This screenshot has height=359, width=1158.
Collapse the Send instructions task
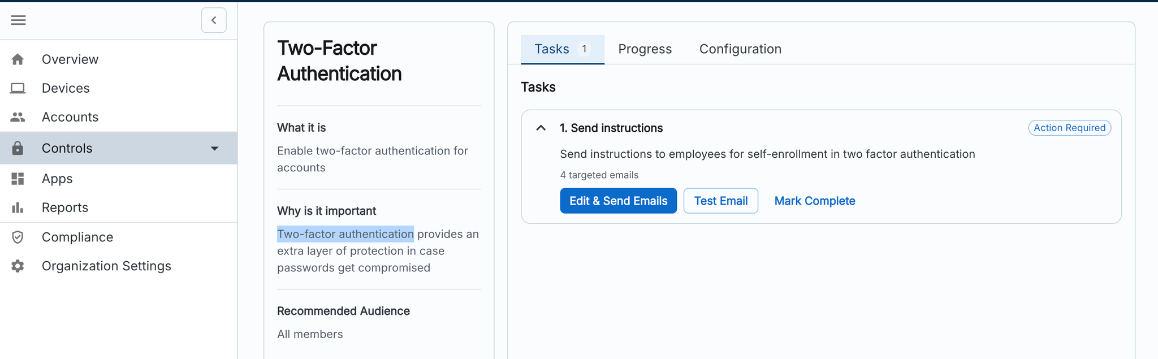coord(541,128)
